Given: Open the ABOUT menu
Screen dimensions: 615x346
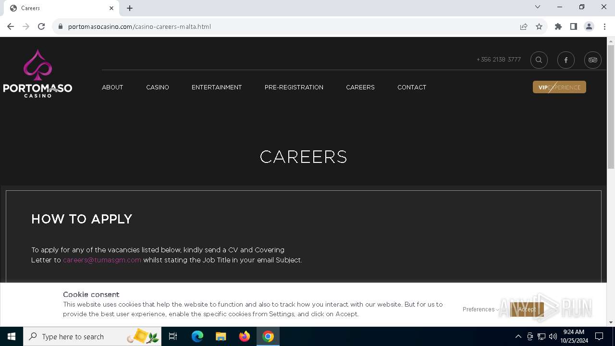Looking at the screenshot, I should point(112,87).
